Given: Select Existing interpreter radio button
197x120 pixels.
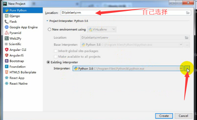Looking at the screenshot, I should (48, 62).
